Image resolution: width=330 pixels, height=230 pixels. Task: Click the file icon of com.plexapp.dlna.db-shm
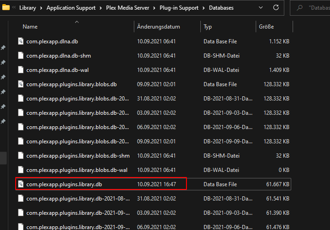coord(21,55)
